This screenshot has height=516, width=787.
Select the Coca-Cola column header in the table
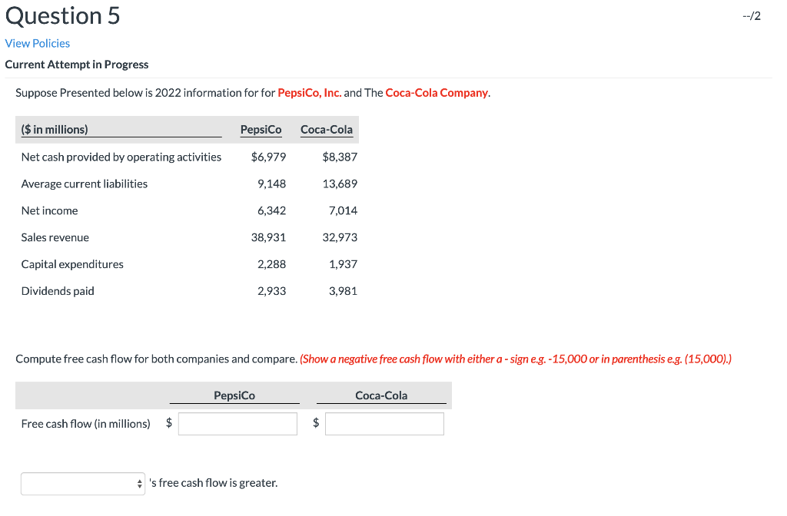pyautogui.click(x=326, y=129)
